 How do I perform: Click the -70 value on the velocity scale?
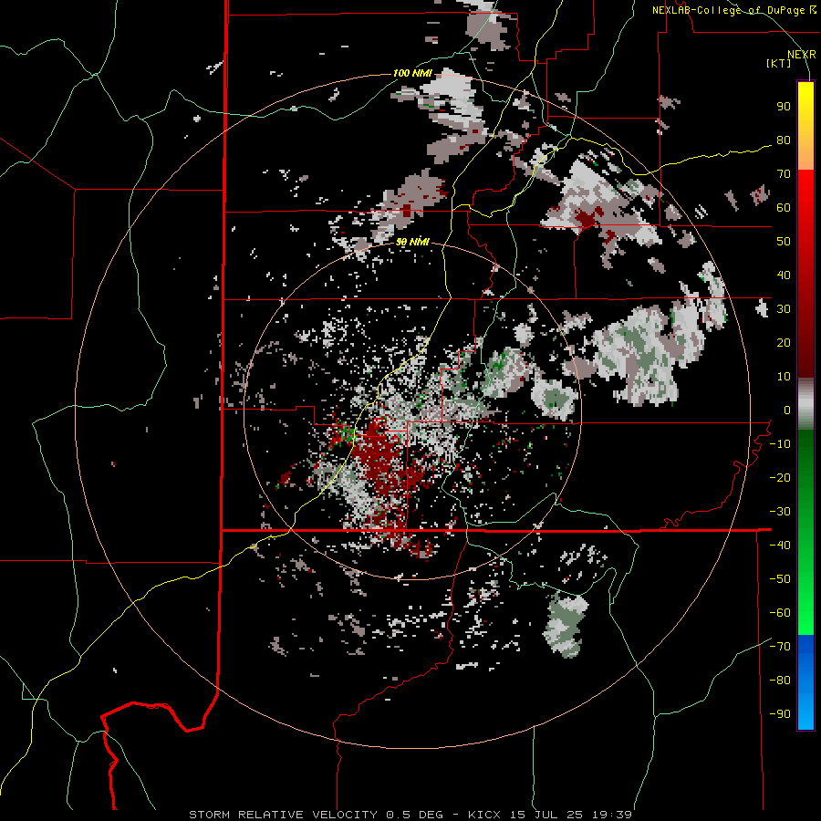coord(780,647)
